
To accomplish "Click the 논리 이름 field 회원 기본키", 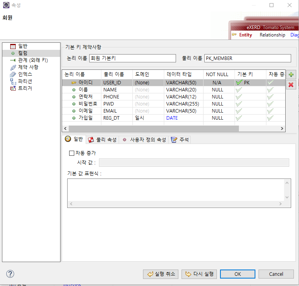I will click(x=132, y=58).
